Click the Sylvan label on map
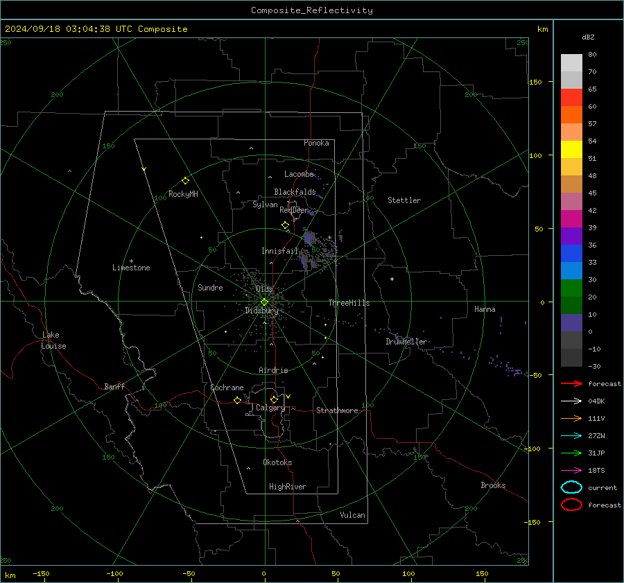 [265, 205]
